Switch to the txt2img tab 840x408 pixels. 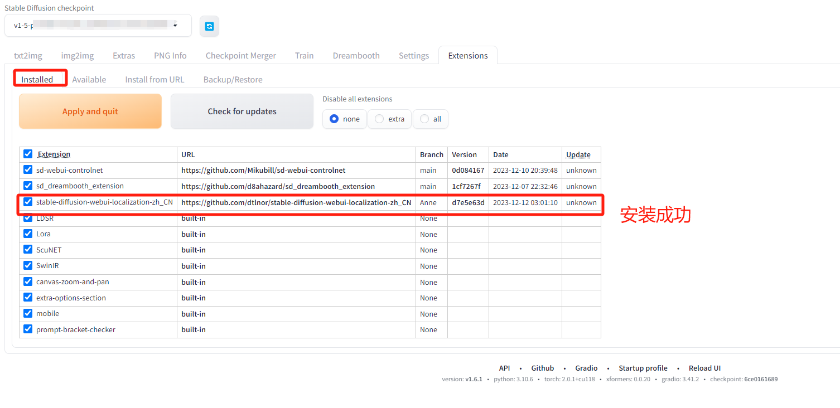[28, 56]
